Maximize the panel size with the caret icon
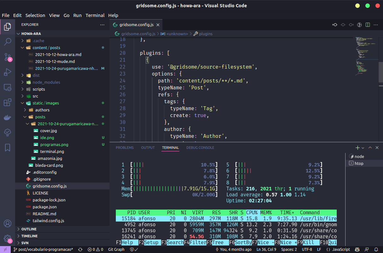This screenshot has height=253, width=383. point(370,148)
